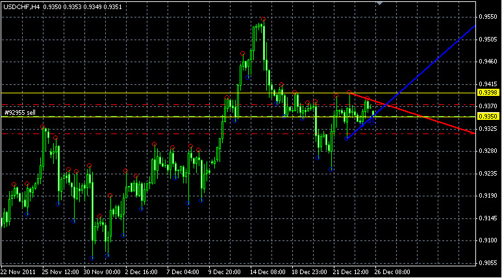
Task: Select the red descending trendline
Action: point(412,113)
